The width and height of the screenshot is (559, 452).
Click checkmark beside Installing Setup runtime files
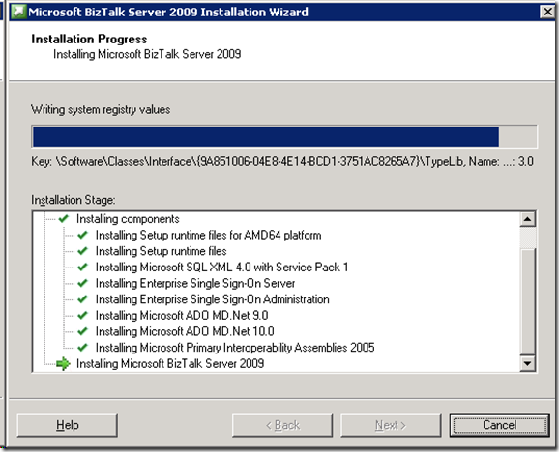83,250
